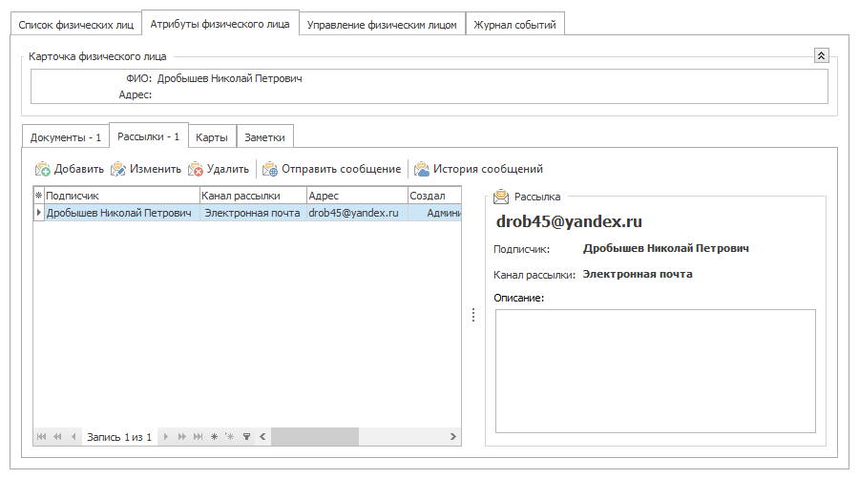Jump to next page of records
Screen dimensions: 859x479
[x=182, y=436]
